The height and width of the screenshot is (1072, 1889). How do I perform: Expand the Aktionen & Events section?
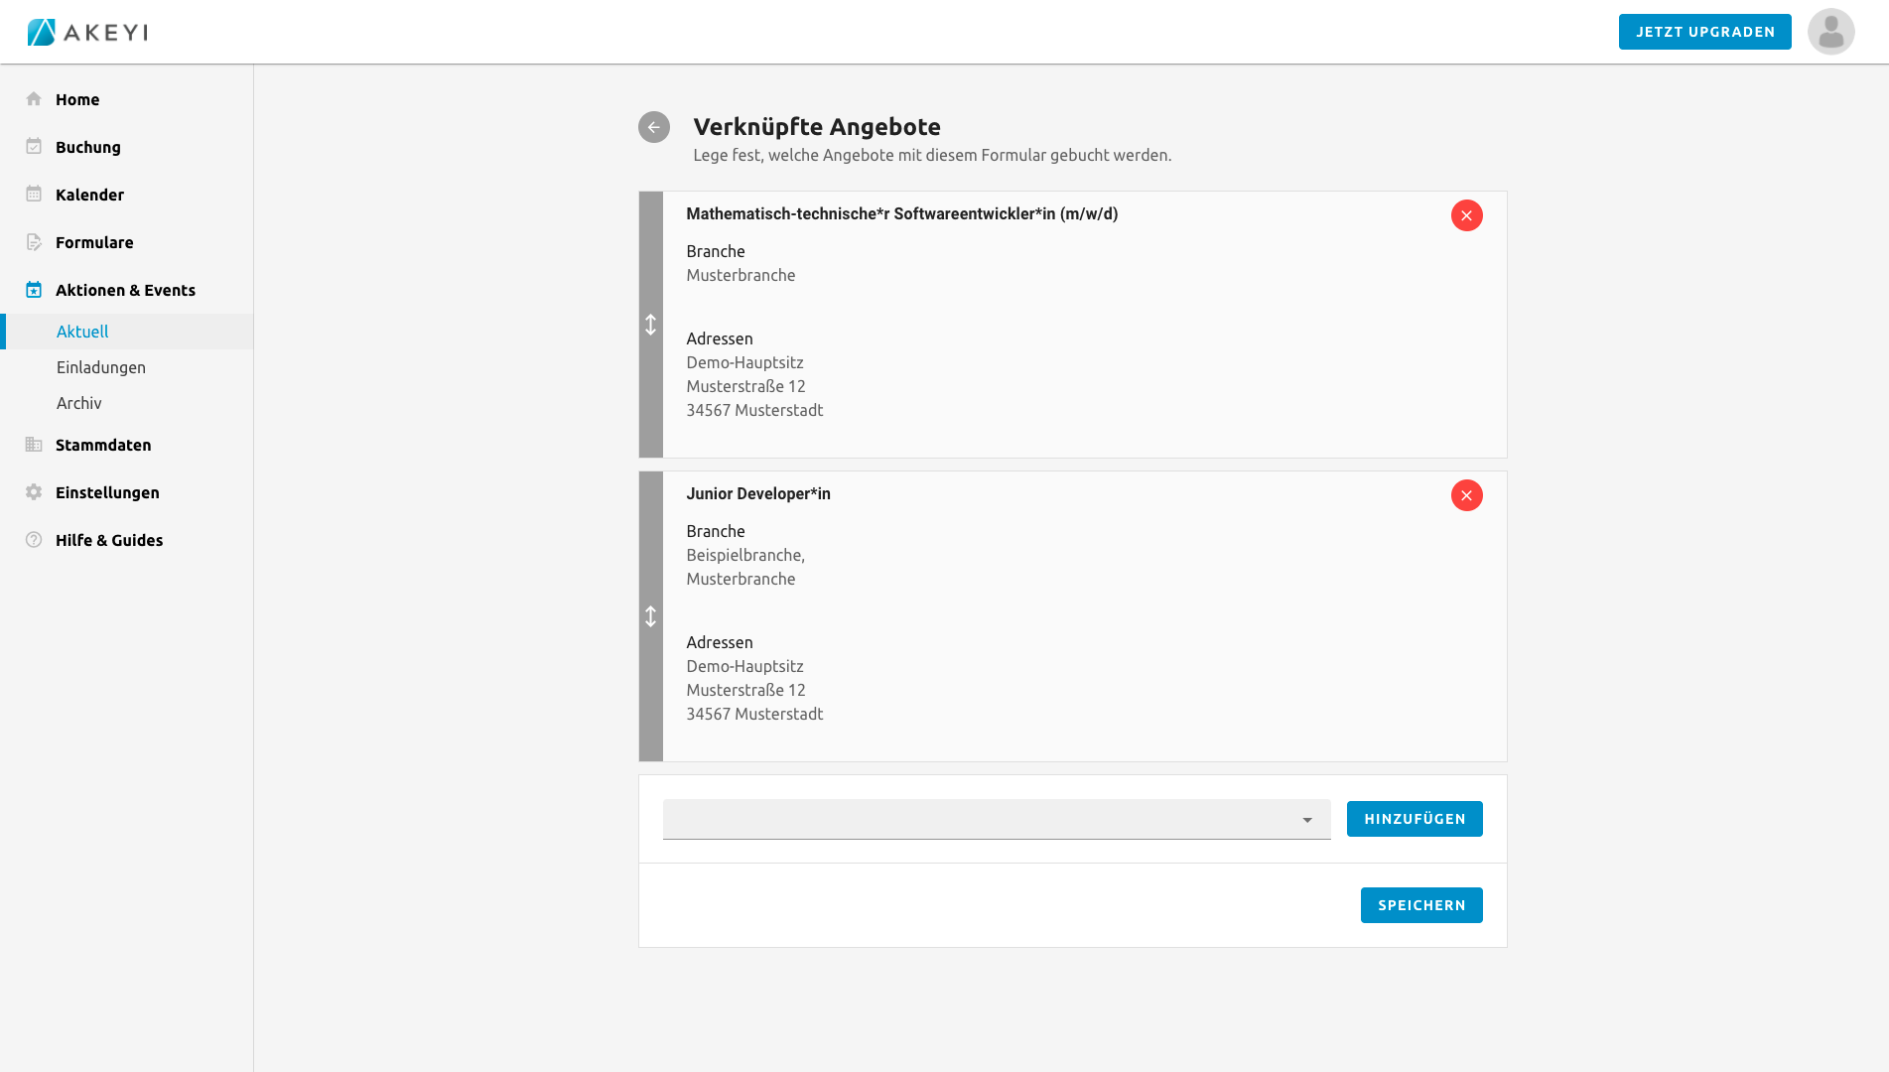click(125, 290)
